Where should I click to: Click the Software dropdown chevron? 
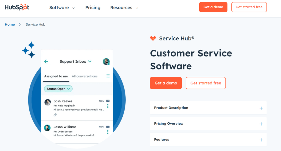coord(74,8)
